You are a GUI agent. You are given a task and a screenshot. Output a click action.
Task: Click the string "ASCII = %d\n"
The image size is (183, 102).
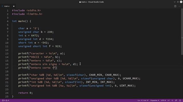click(41, 57)
